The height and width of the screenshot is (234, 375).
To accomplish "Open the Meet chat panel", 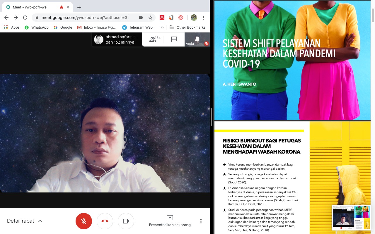I will (174, 39).
